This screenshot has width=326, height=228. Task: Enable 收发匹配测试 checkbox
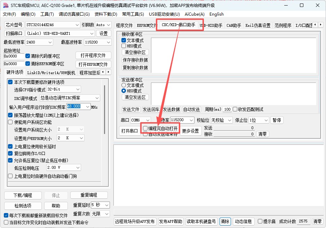235,109
